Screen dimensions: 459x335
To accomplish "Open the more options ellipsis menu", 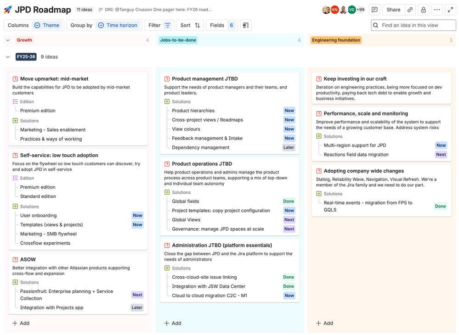I will click(x=437, y=10).
